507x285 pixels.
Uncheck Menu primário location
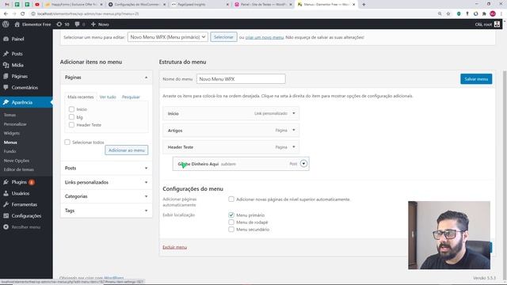click(x=231, y=215)
